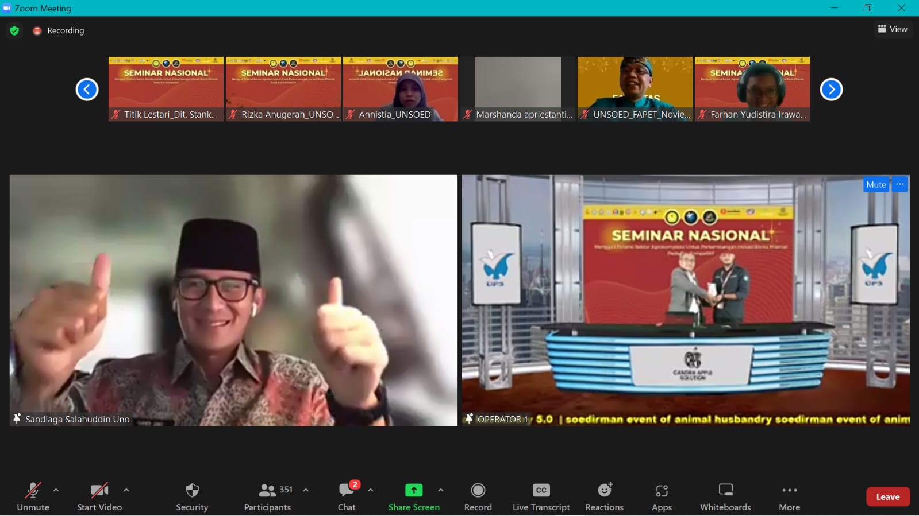Image resolution: width=919 pixels, height=516 pixels.
Task: Unmute the microphone
Action: pos(33,496)
